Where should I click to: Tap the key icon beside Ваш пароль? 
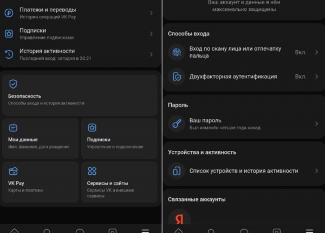click(177, 124)
